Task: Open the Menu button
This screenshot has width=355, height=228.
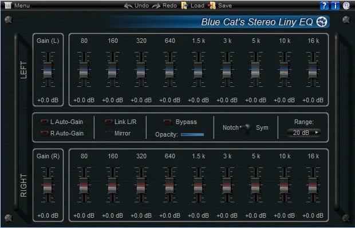Action: 17,5
